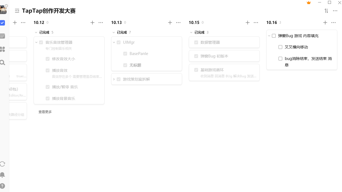Open search from the sidebar magnifier
342x192 pixels.
pos(2,62)
